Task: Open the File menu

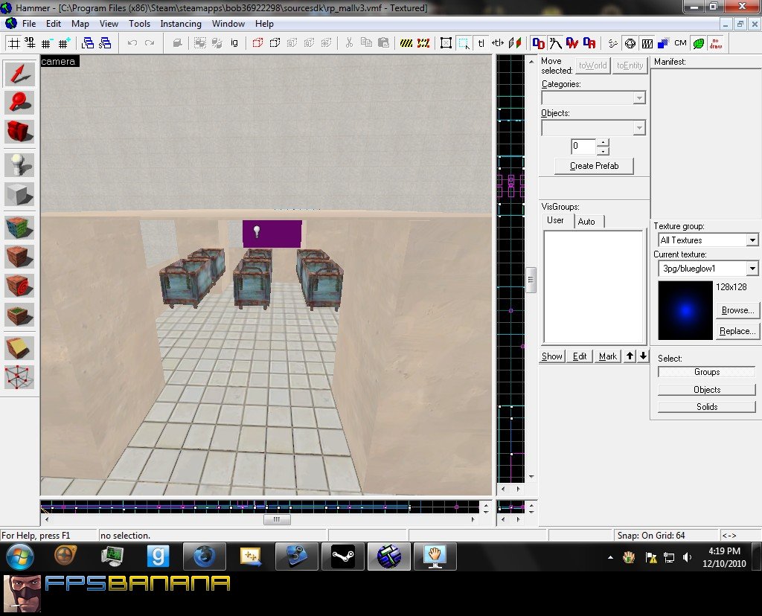Action: (29, 24)
